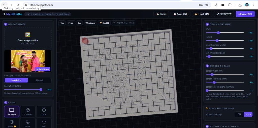Adjust the Border Smooth Blend feather slider

(x=224, y=90)
